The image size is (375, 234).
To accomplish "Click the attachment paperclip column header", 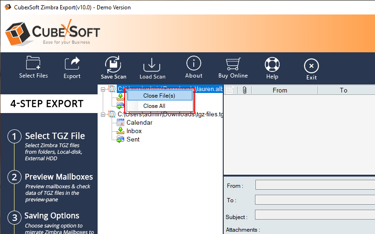I will pos(243,90).
